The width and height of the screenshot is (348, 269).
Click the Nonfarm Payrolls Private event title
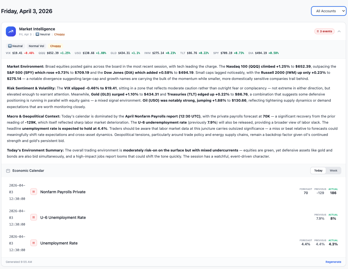point(63,192)
